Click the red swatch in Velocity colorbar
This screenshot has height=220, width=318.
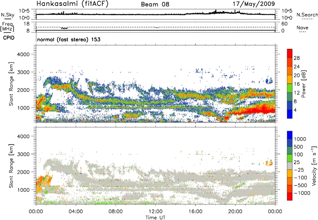[290, 197]
